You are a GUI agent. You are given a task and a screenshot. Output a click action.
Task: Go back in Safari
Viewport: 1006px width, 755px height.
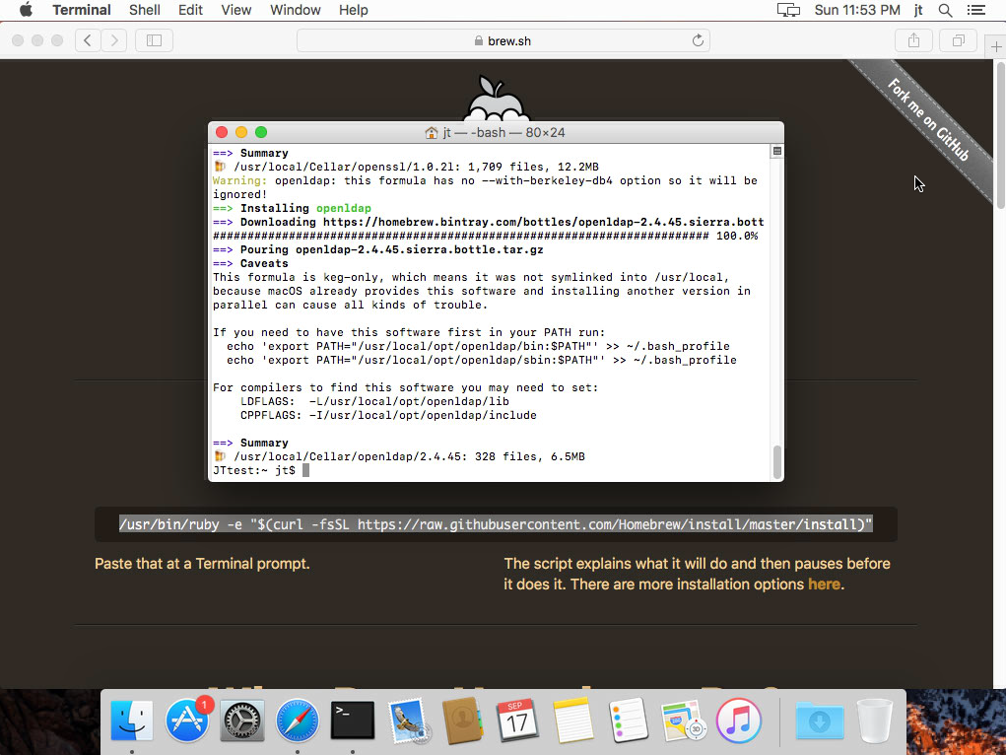click(x=88, y=40)
